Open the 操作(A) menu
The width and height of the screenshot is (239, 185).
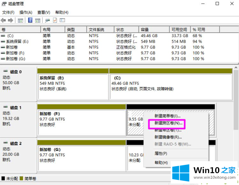click(26, 13)
